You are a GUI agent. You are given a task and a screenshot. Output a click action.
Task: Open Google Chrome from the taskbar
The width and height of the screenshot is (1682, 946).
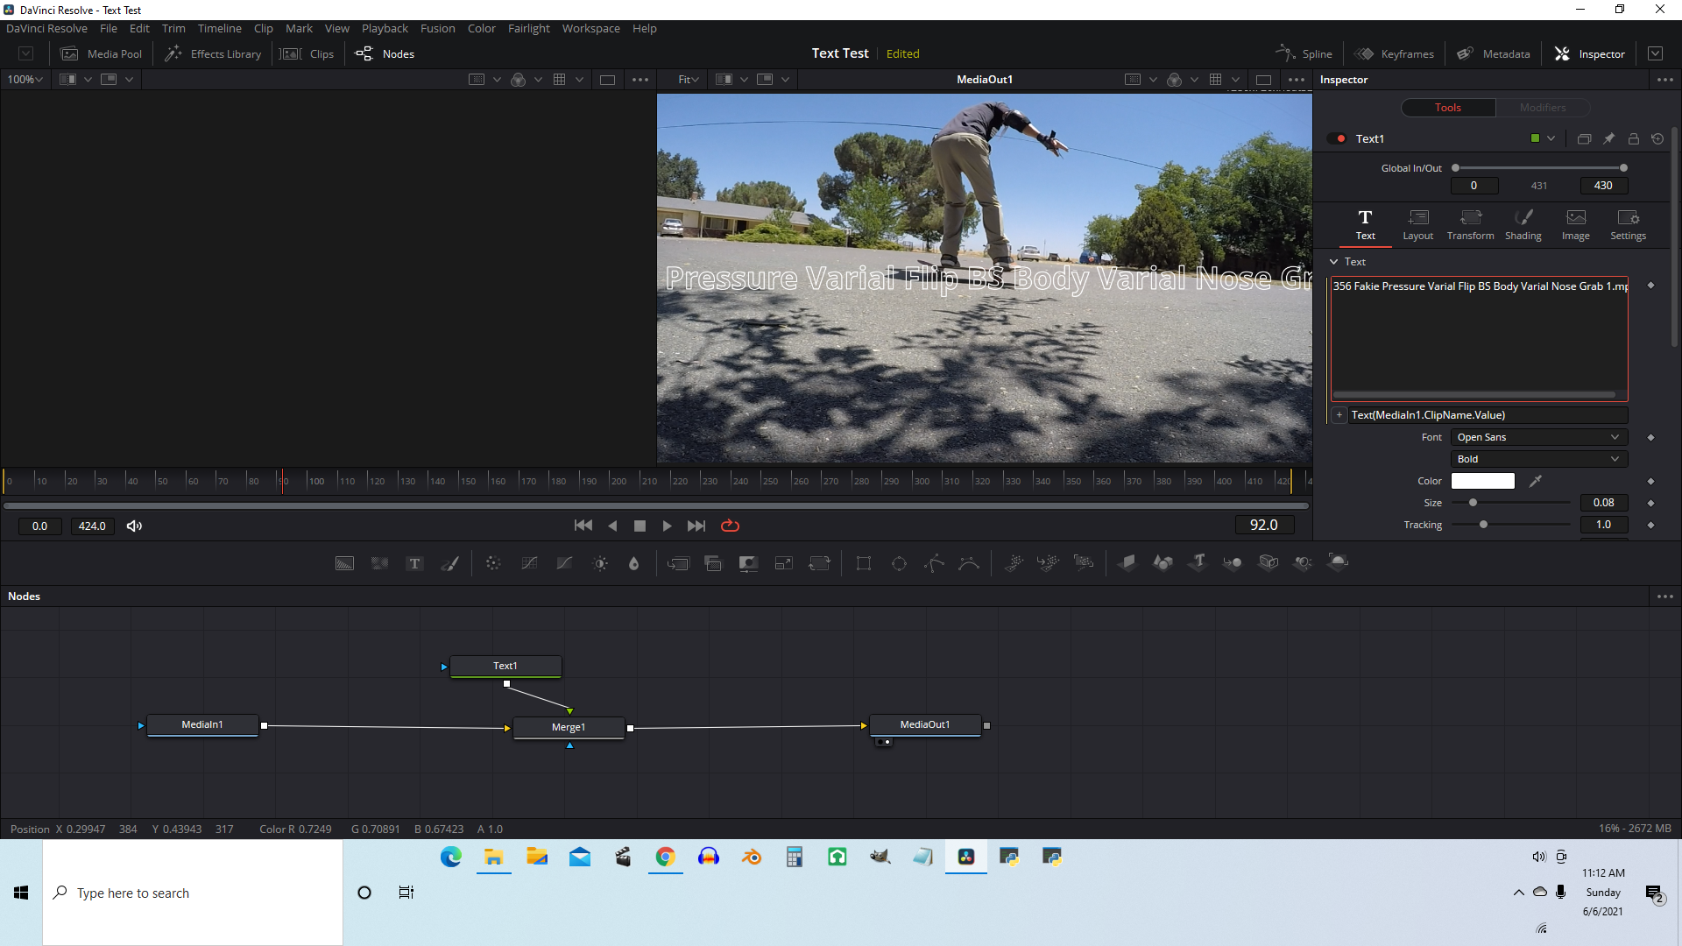pos(665,857)
